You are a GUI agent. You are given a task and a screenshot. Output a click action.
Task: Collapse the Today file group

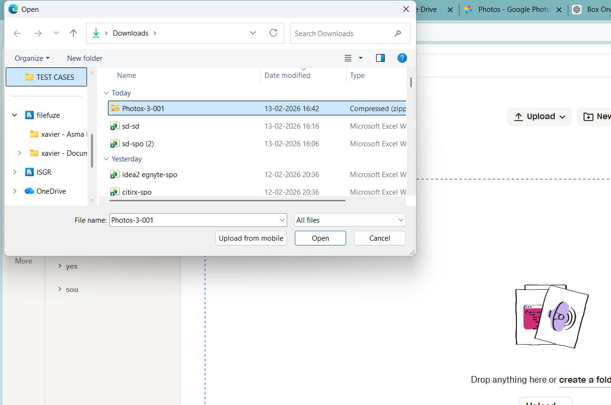click(x=107, y=93)
